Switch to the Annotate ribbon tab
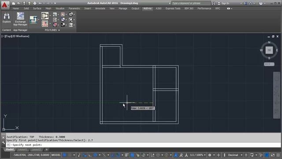The height and width of the screenshot is (159, 282). pos(100,8)
